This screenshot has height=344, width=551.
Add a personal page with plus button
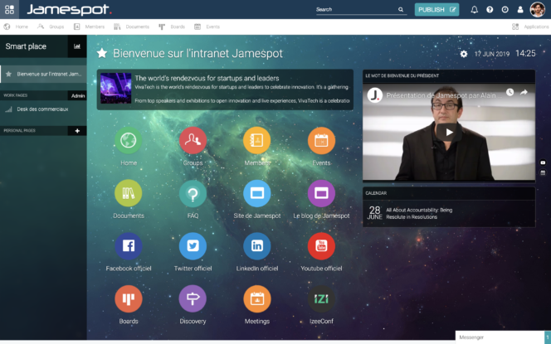[x=77, y=131]
